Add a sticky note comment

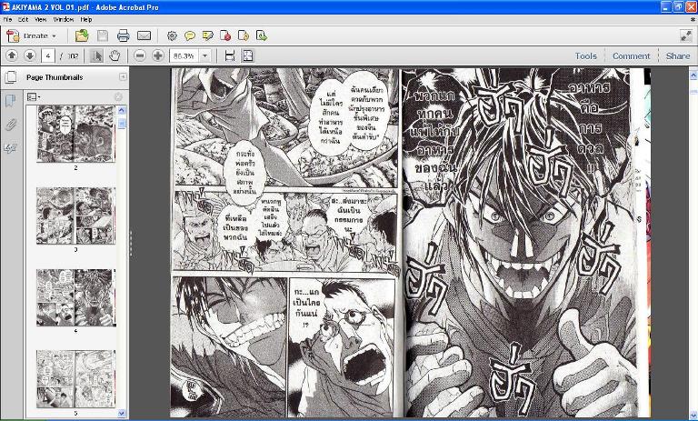[190, 36]
